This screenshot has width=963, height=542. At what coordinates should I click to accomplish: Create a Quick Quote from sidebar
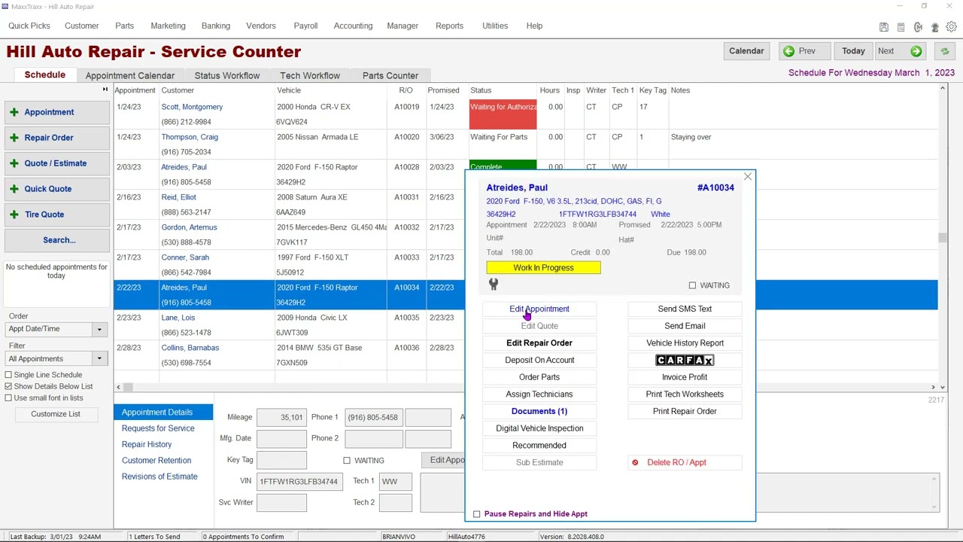(x=57, y=189)
